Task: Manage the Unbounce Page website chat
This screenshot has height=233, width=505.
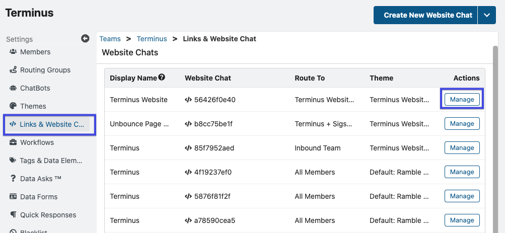Action: tap(462, 124)
